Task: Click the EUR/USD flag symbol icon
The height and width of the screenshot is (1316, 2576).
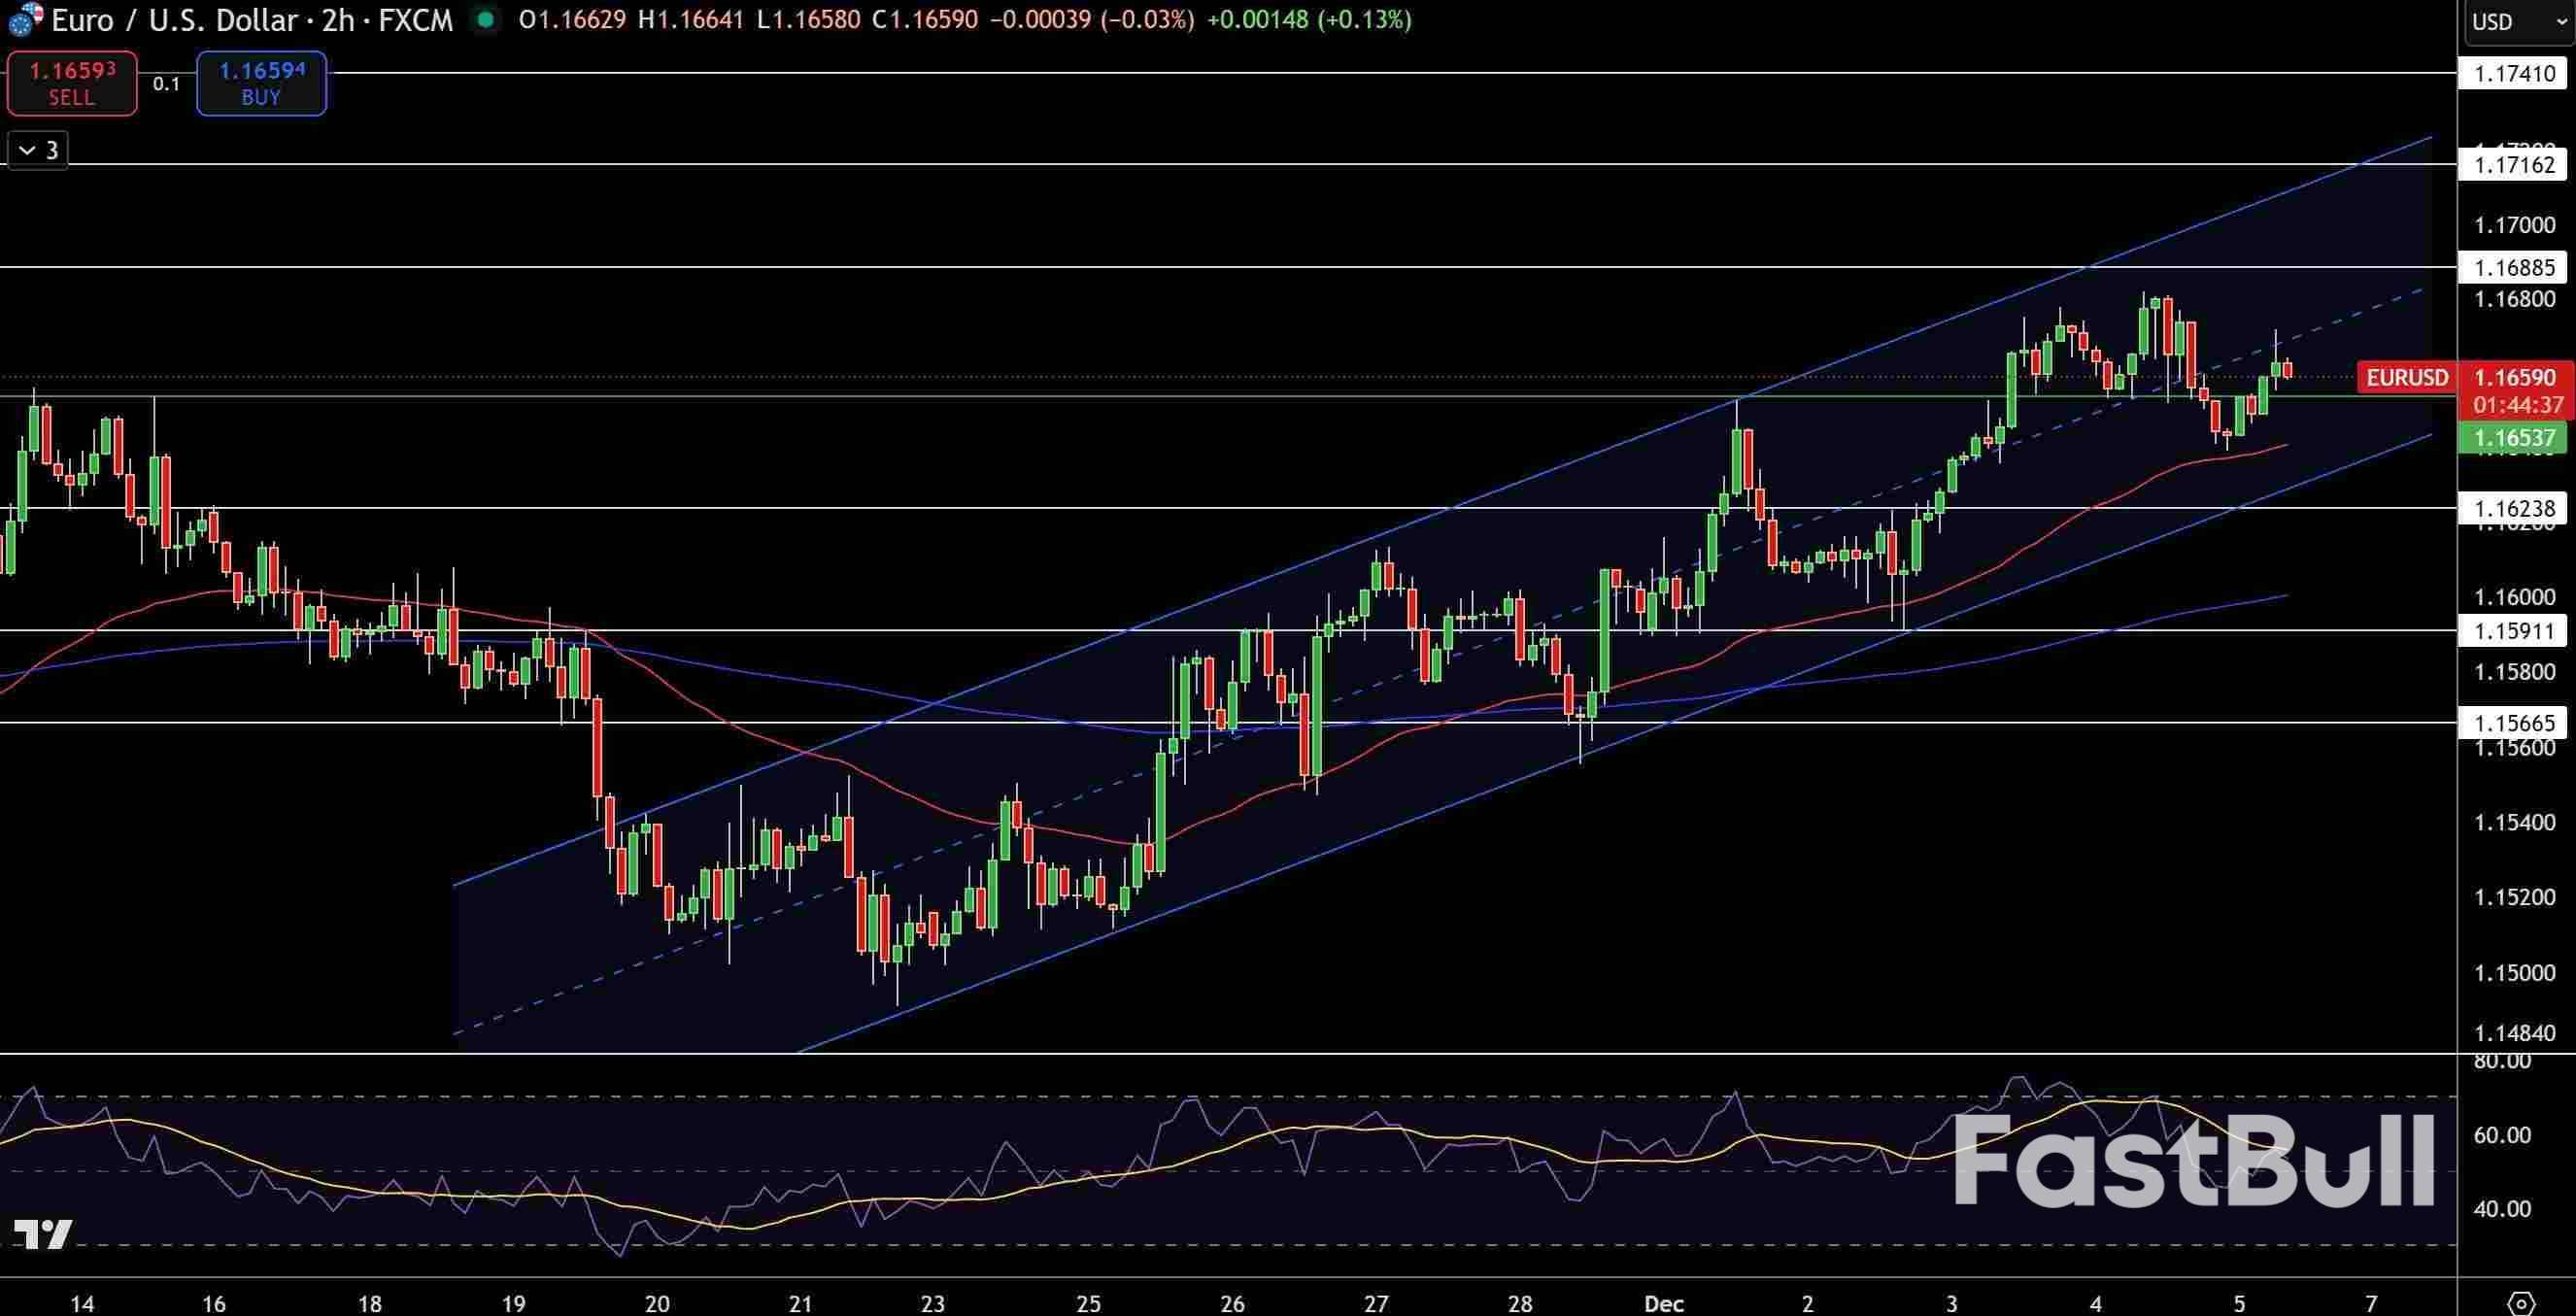Action: [x=25, y=19]
